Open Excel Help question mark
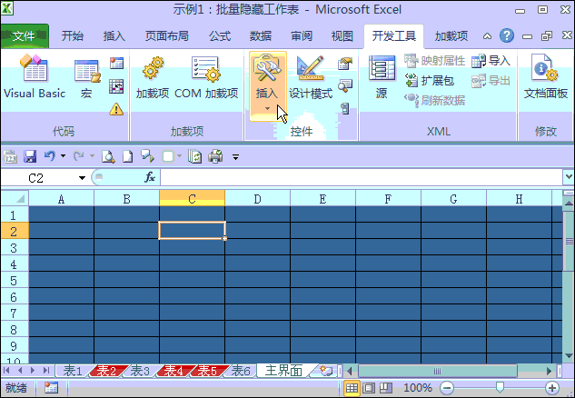Viewport: 575px width, 398px height. pyautogui.click(x=507, y=35)
